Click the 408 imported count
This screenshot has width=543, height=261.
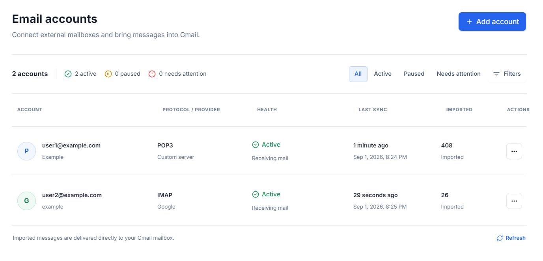(x=447, y=145)
